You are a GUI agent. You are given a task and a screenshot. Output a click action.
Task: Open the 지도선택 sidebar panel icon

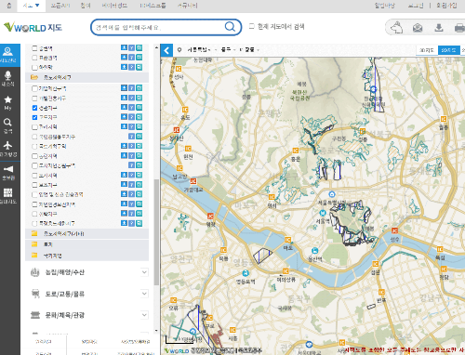(x=7, y=55)
